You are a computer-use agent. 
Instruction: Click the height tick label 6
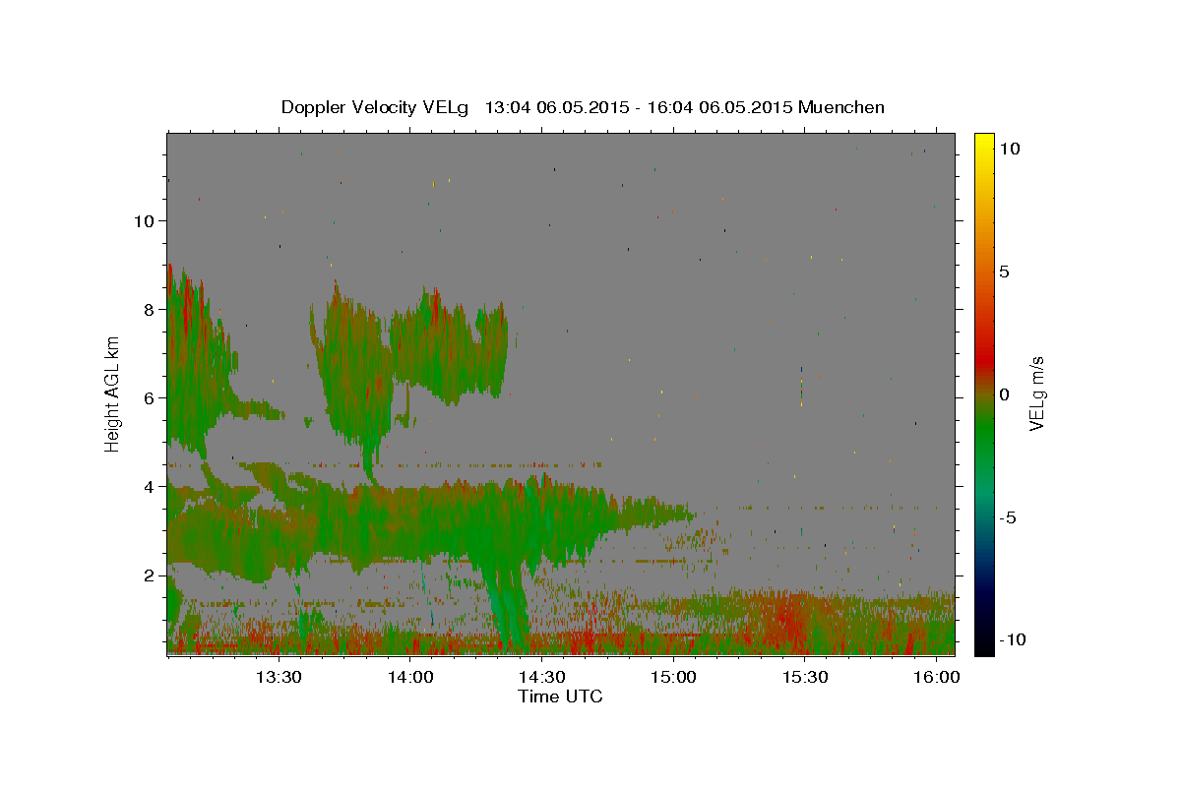(x=149, y=397)
